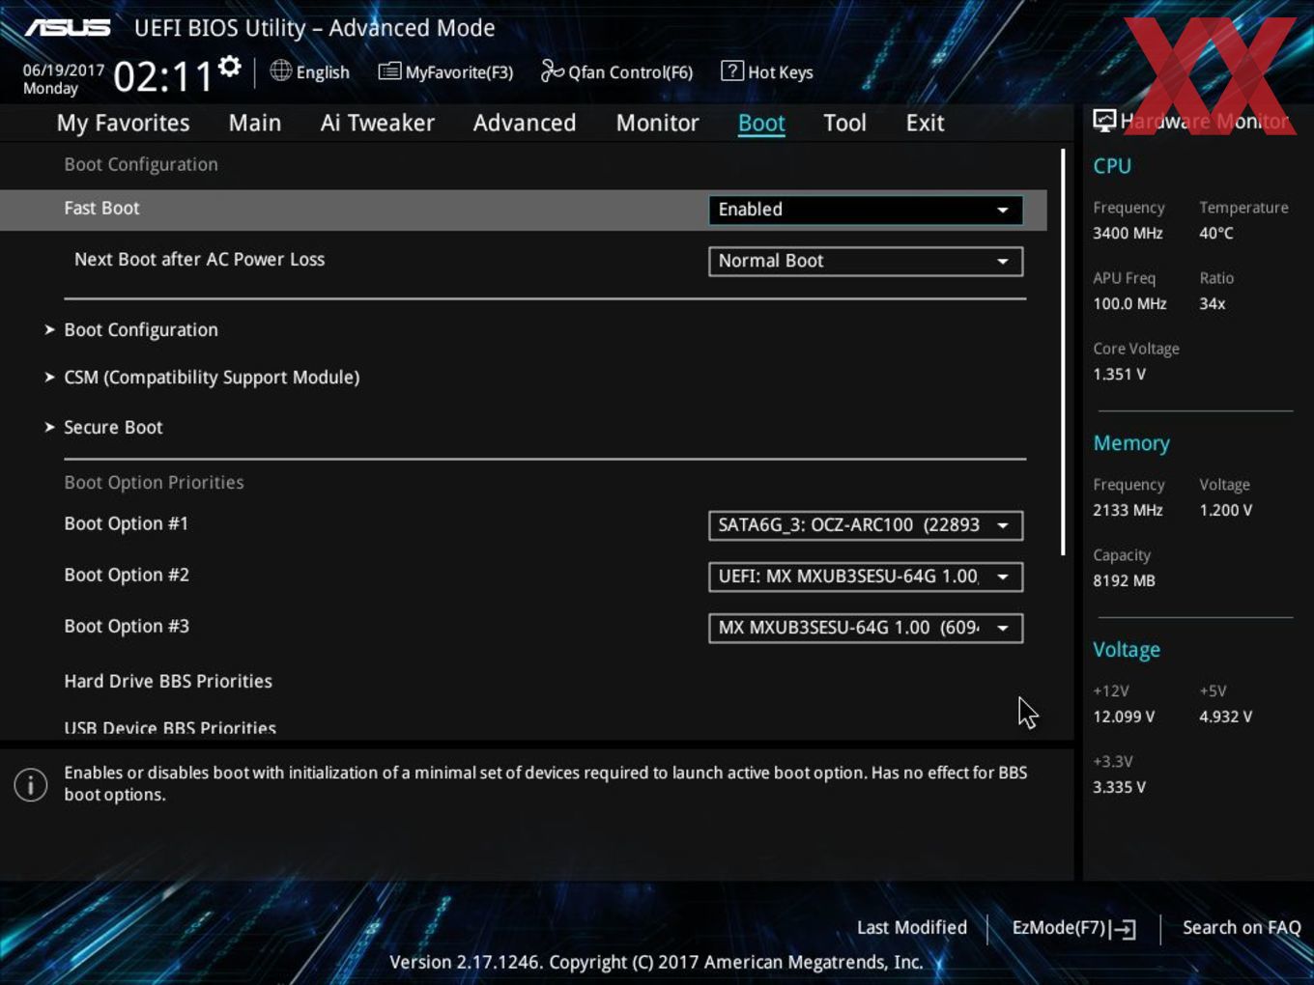
Task: Click the EzMode exit arrow icon
Action: point(1123,929)
